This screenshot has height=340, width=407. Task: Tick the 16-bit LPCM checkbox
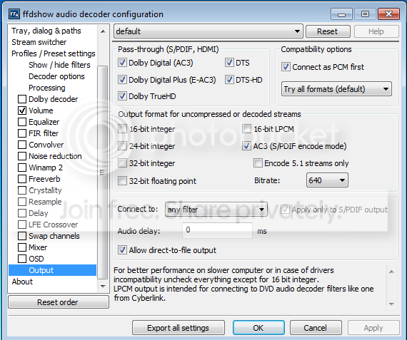pyautogui.click(x=246, y=129)
